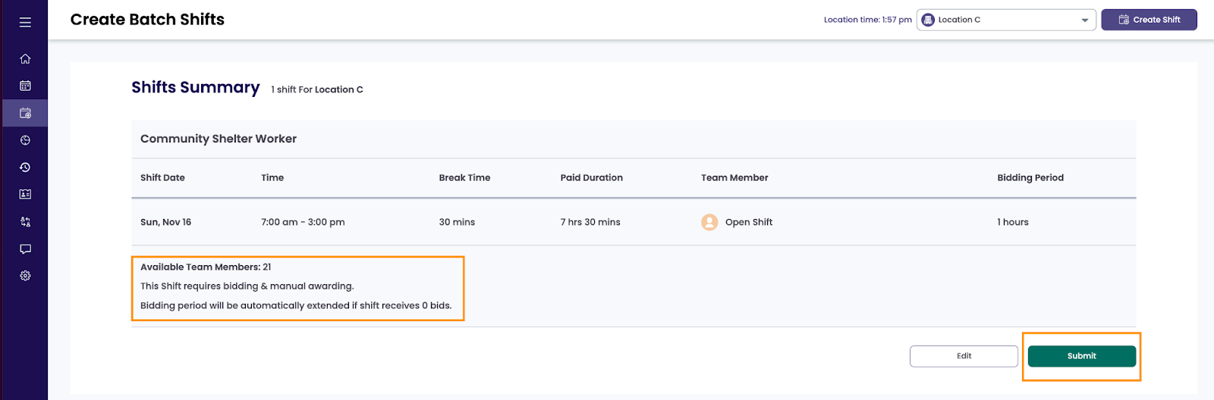Click the Create Shift button
The width and height of the screenshot is (1214, 400).
pos(1149,20)
